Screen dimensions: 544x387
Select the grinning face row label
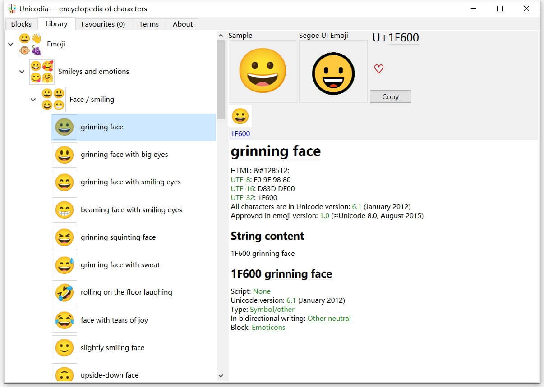[x=102, y=127]
